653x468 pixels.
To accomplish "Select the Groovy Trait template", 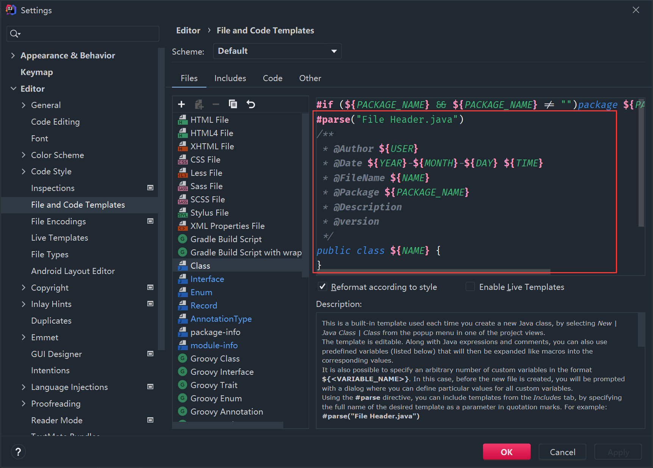I will (214, 385).
